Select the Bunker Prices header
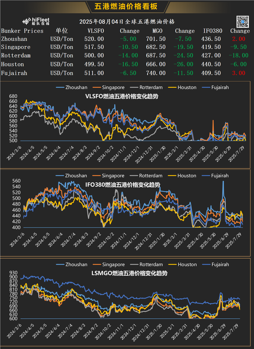This screenshot has width=254, height=349. coord(22,31)
